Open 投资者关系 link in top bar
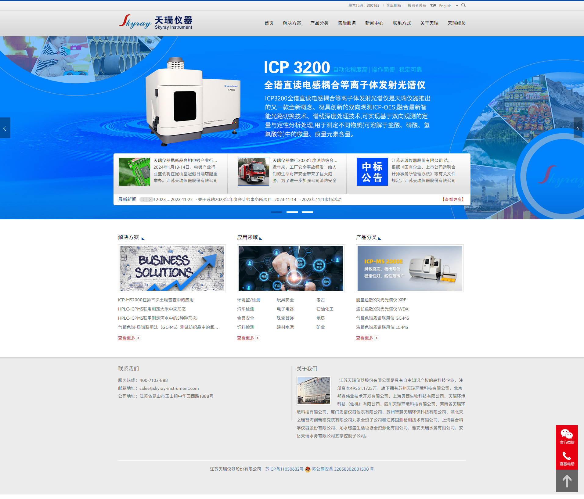Screen dimensions: 584x499 pyautogui.click(x=417, y=5)
